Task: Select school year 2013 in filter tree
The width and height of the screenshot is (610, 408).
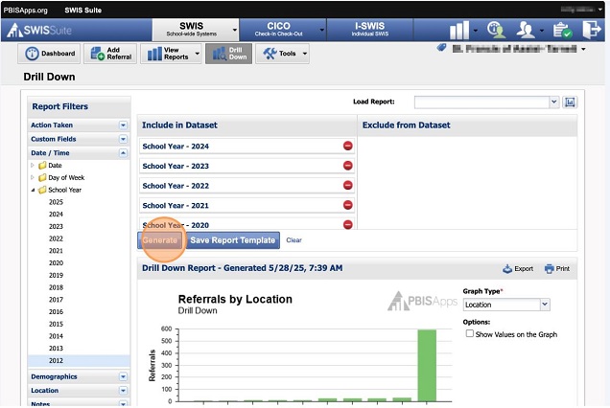Action: (56, 349)
